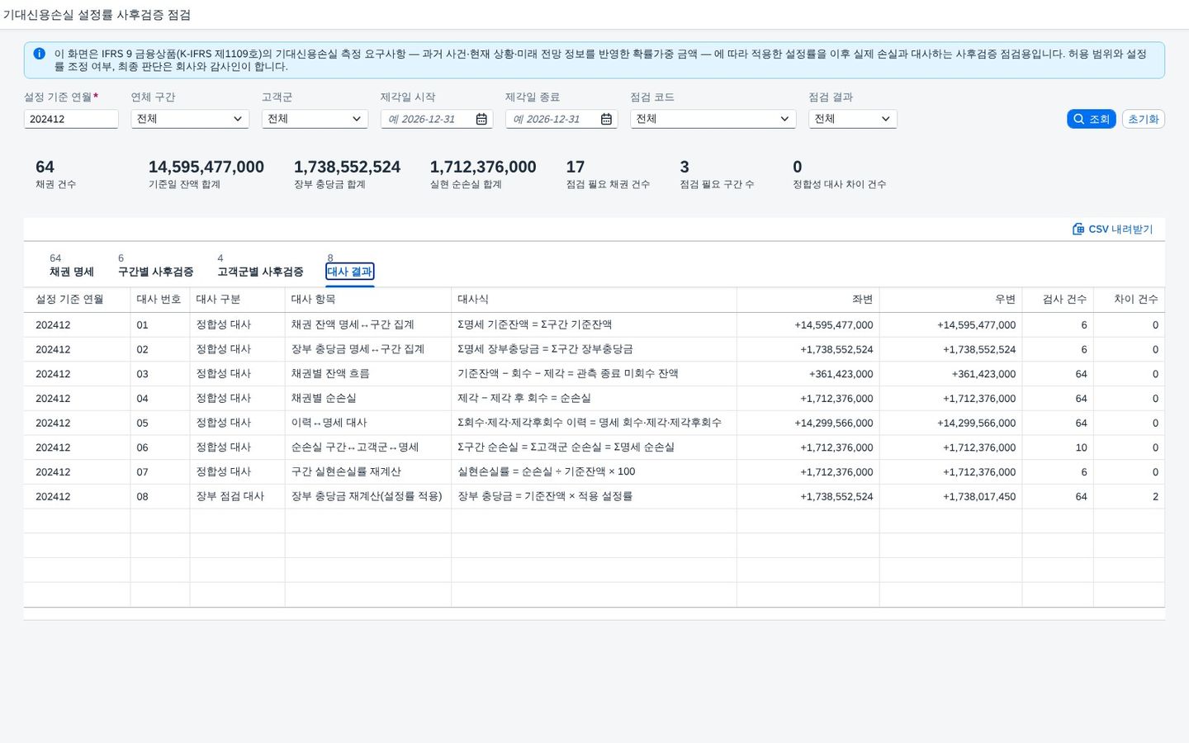Open the 제각일 종료 calendar picker icon
Viewport: 1189px width, 743px height.
pos(606,120)
